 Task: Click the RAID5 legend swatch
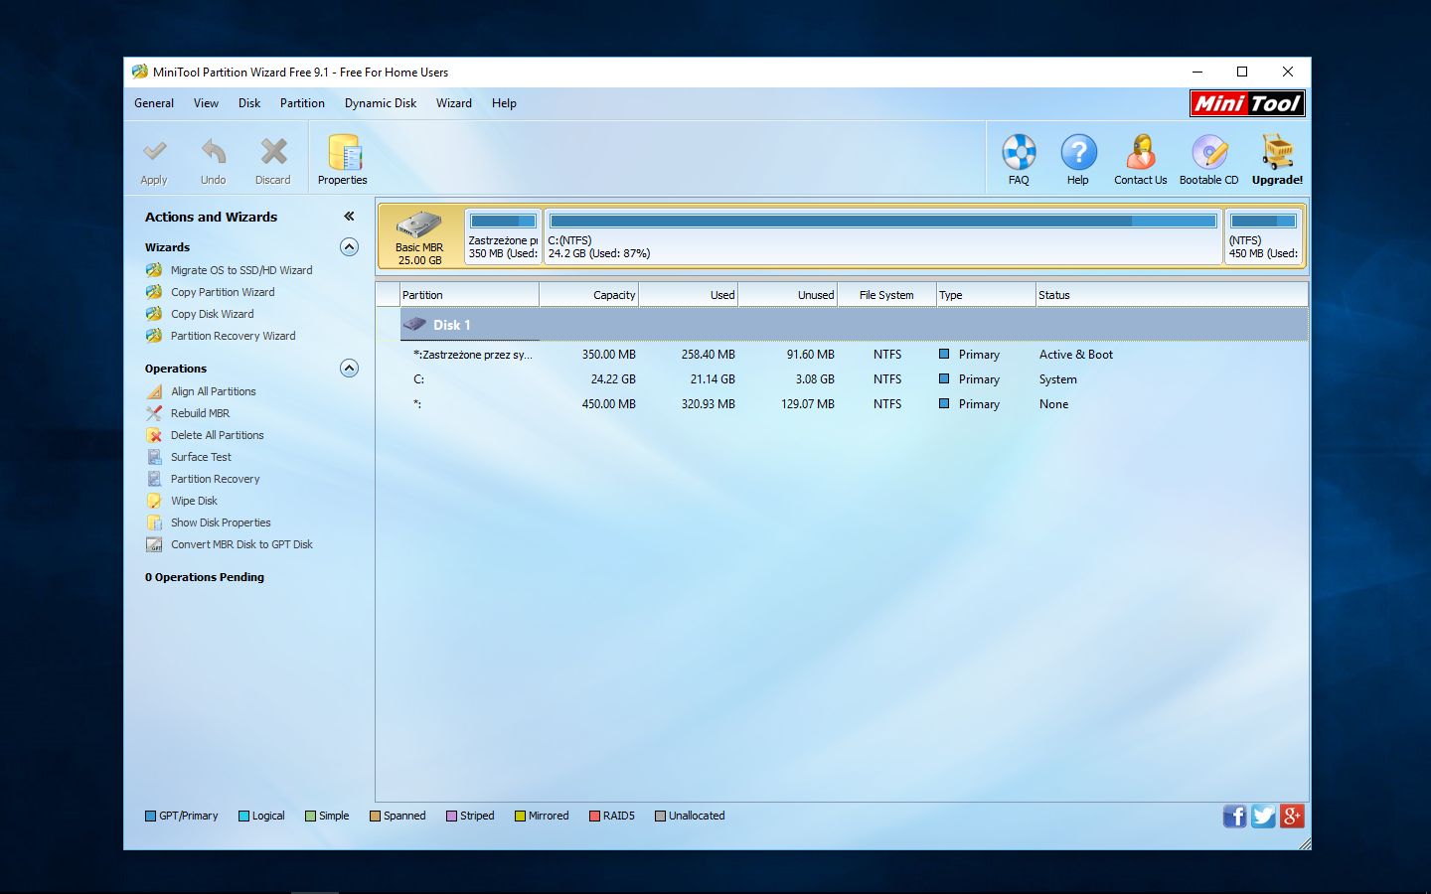tap(594, 817)
